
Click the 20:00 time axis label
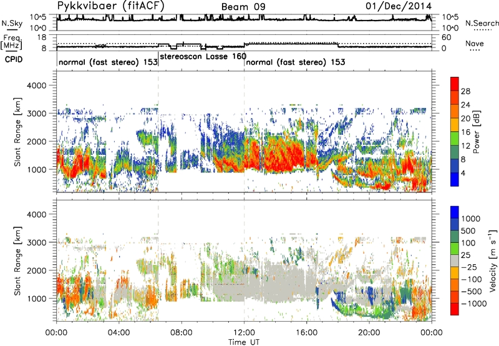[369, 333]
